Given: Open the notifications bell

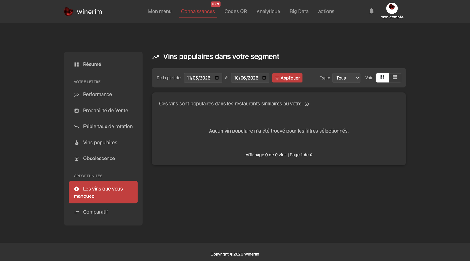Looking at the screenshot, I should click(x=372, y=11).
